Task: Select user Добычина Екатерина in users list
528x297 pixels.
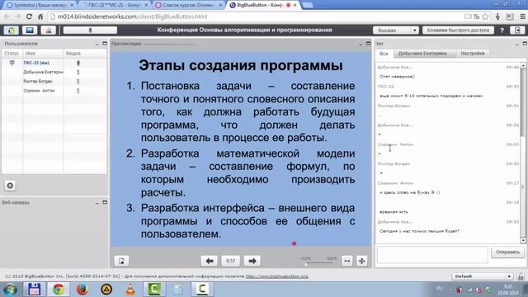Action: tap(43, 72)
